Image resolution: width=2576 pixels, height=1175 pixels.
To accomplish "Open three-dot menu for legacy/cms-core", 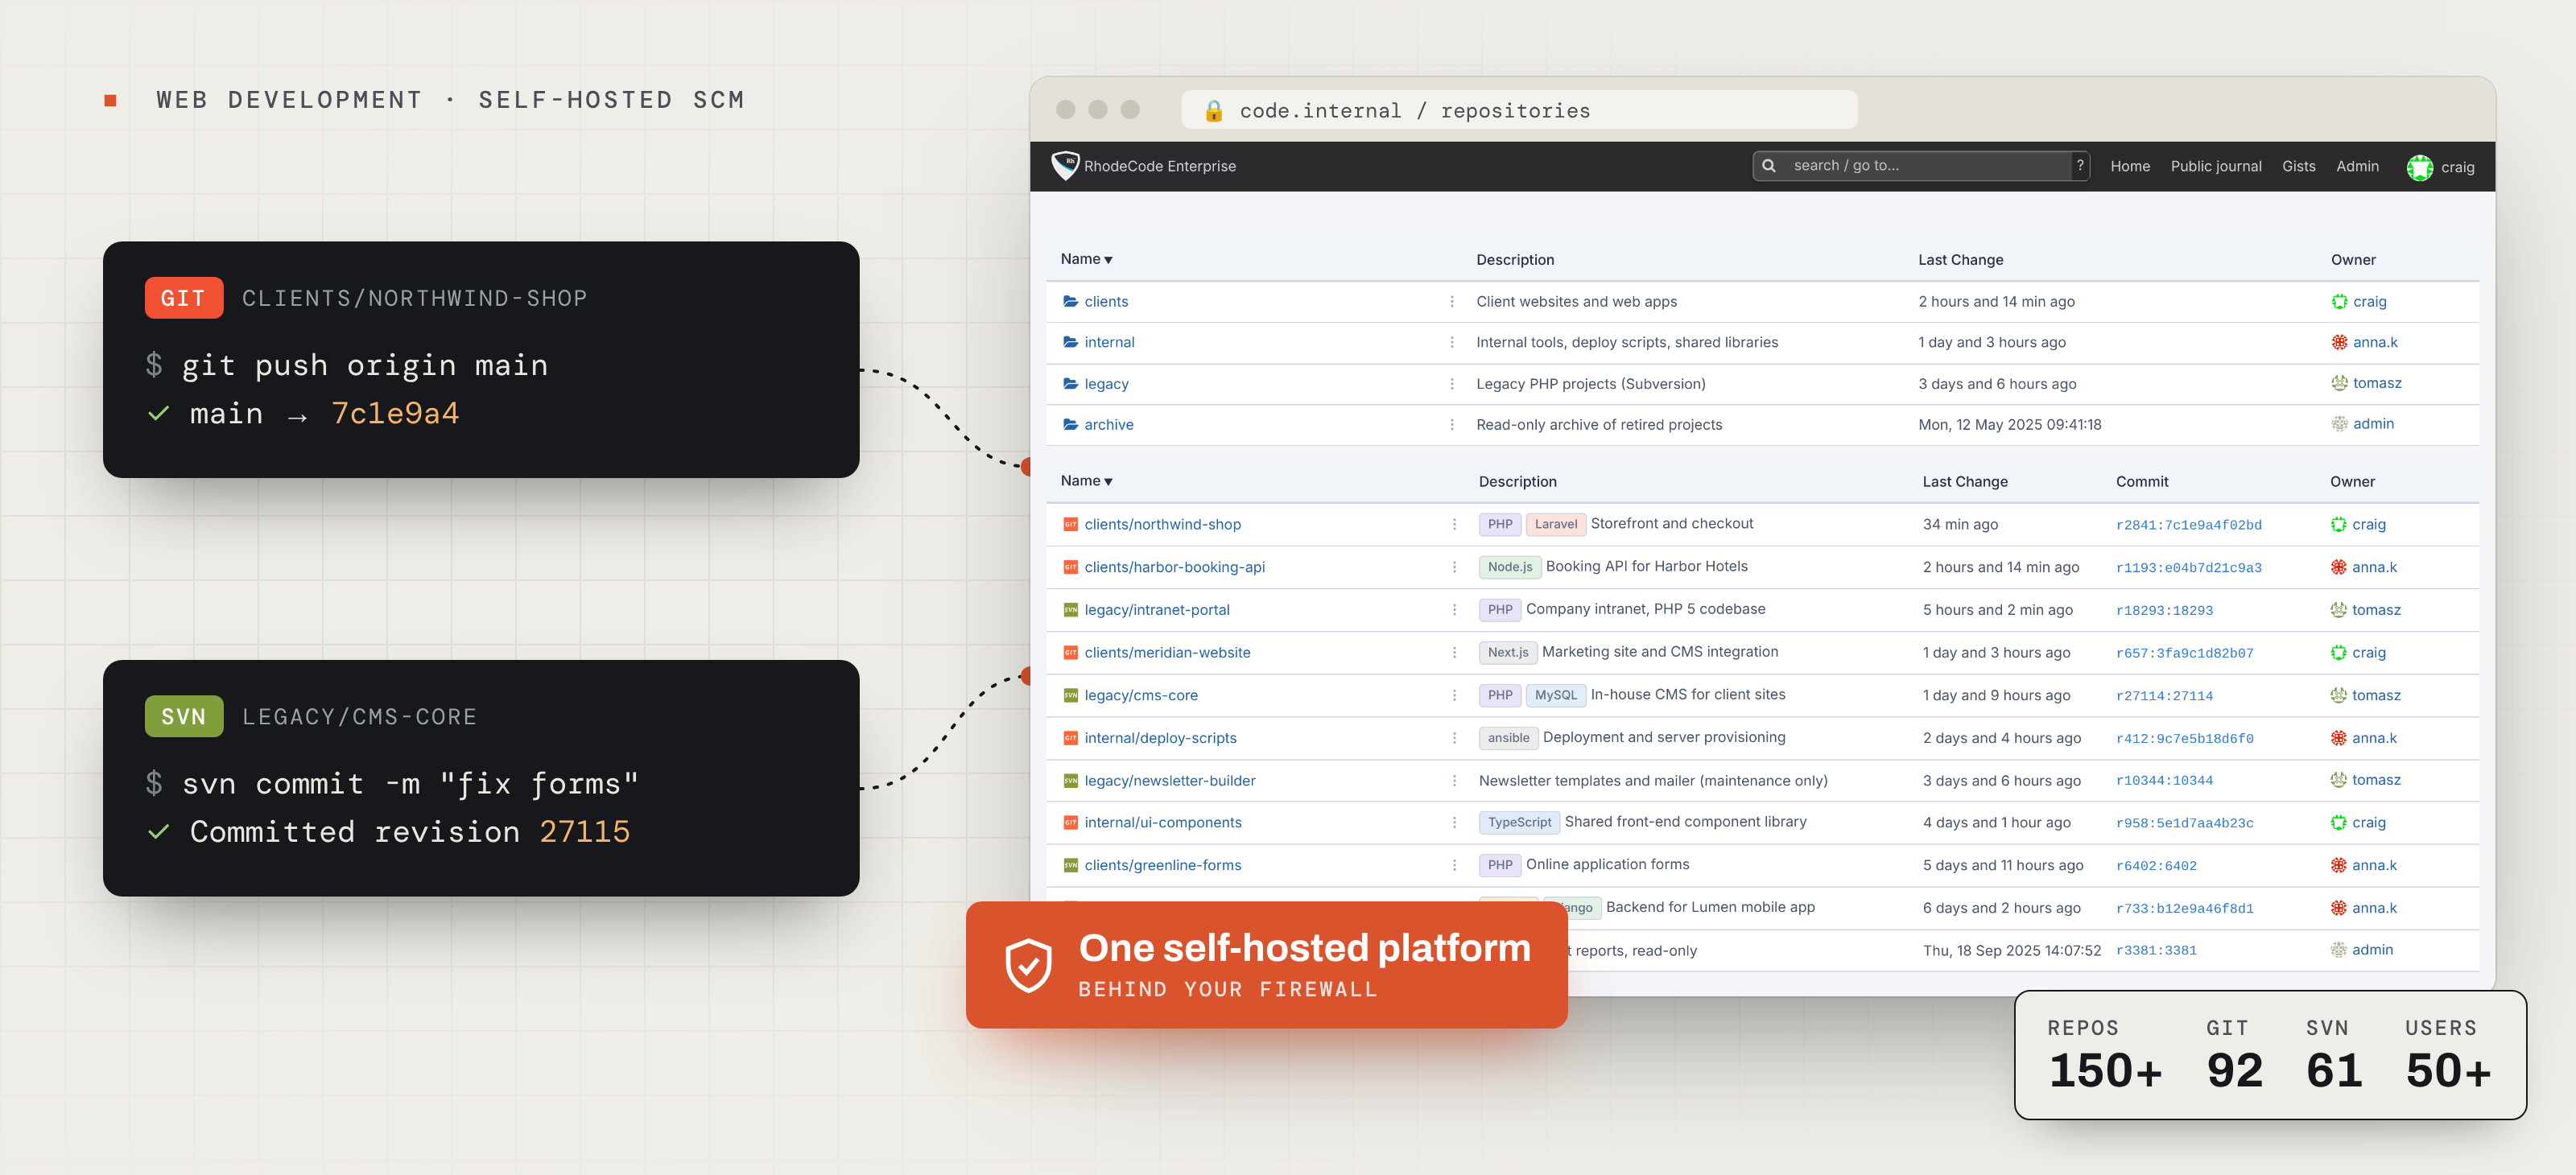I will pyautogui.click(x=1454, y=695).
